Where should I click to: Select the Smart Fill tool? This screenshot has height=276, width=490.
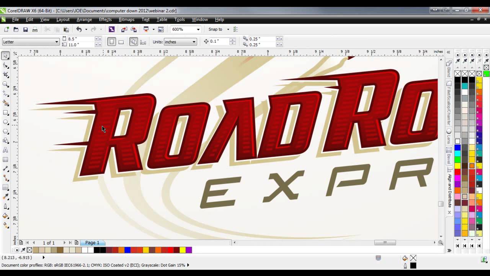(5, 103)
